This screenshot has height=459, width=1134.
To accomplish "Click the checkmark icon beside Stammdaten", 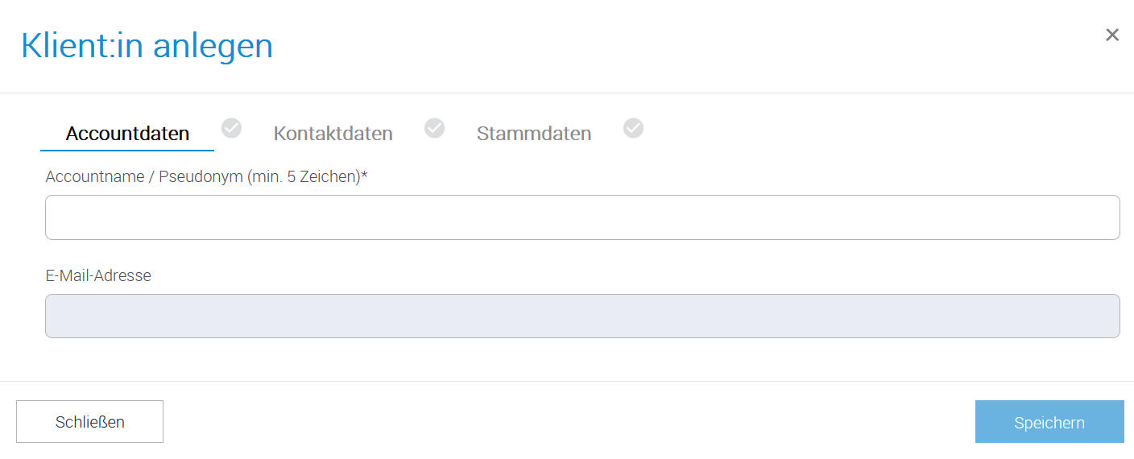I will click(x=634, y=128).
